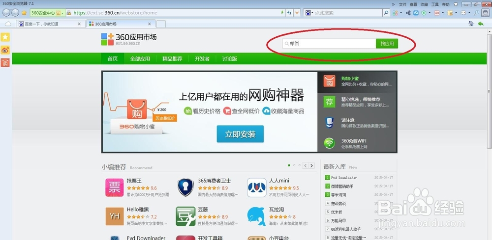The width and height of the screenshot is (492, 240).
Task: Open the 工具 menu
Action: coord(435,4)
